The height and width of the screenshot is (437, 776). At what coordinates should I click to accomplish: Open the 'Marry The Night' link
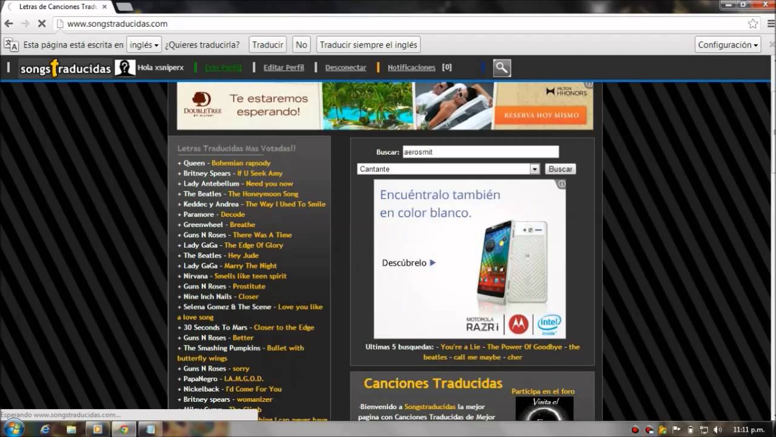tap(250, 266)
